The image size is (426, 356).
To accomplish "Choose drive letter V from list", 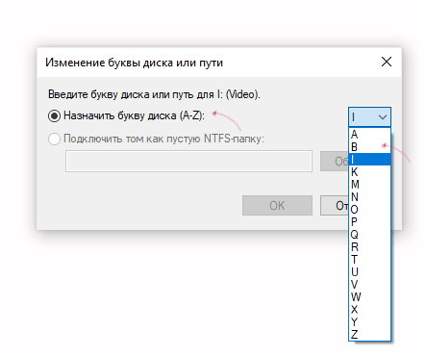I will [369, 285].
